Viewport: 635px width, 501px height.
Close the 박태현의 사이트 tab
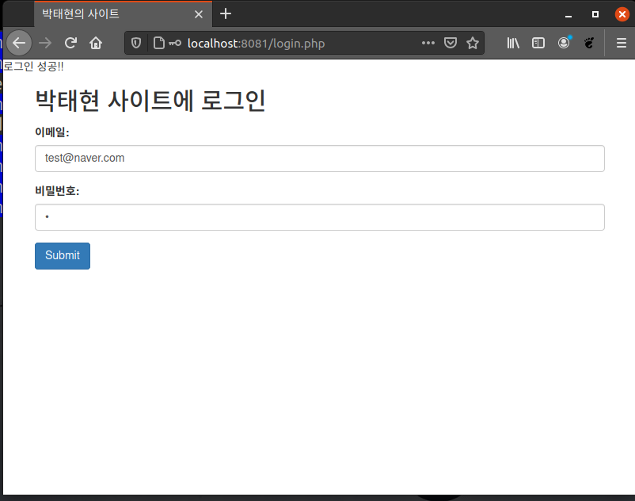pos(199,14)
